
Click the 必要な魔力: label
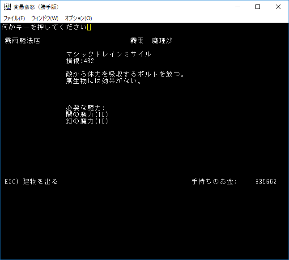(x=85, y=108)
